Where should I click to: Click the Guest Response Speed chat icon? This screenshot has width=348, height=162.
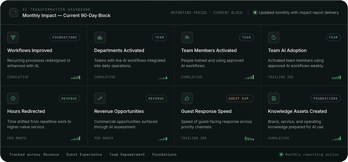click(x=187, y=99)
